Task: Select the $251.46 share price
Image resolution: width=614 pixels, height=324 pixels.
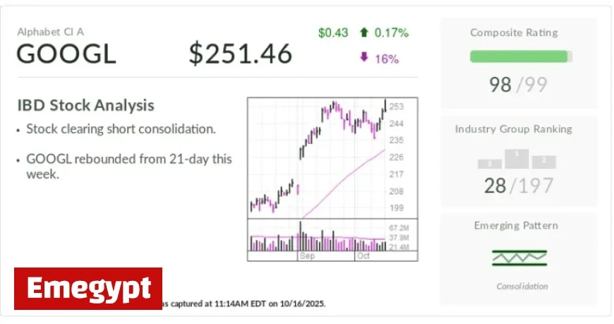Action: (240, 54)
